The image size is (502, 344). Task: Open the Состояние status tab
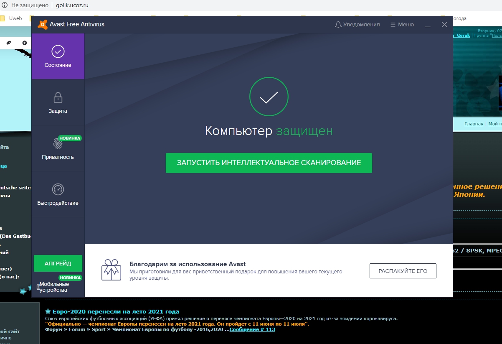(x=58, y=56)
